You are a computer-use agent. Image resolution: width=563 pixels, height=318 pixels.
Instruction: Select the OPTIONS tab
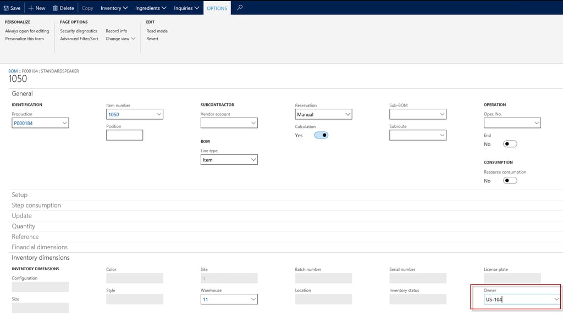click(217, 8)
